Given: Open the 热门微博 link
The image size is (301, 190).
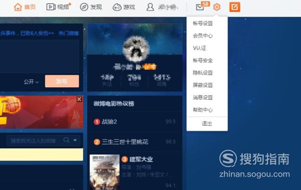Looking at the screenshot, I should pyautogui.click(x=69, y=33).
